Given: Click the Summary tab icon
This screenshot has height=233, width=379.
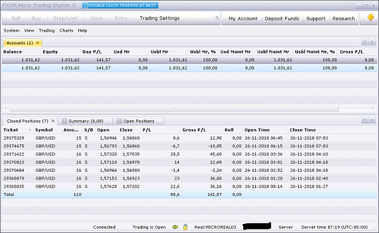Looking at the screenshot, I should point(64,121).
